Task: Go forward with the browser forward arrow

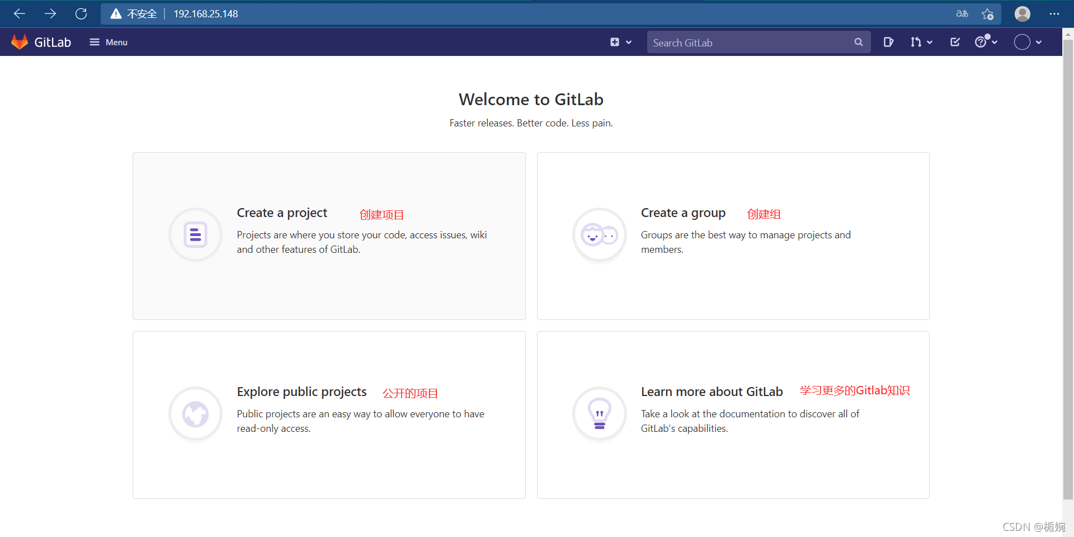Action: tap(50, 13)
